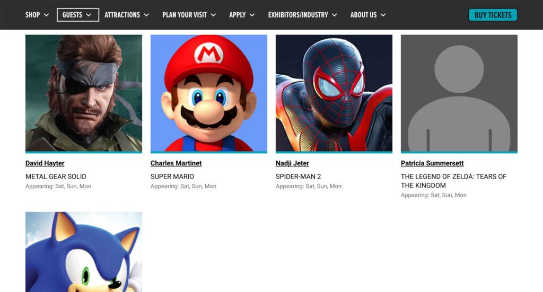Open Charles Martinet guest link
The height and width of the screenshot is (292, 543).
[x=176, y=163]
